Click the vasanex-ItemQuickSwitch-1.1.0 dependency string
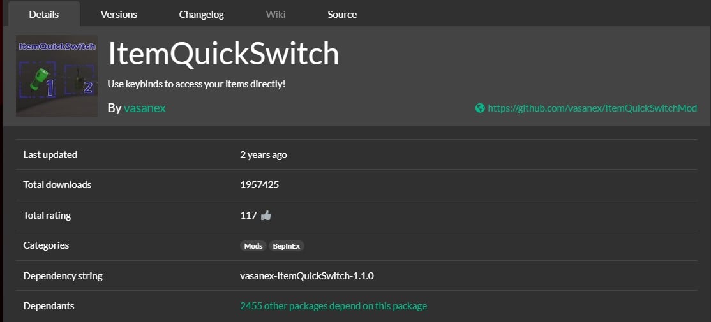Image resolution: width=711 pixels, height=322 pixels. (306, 276)
